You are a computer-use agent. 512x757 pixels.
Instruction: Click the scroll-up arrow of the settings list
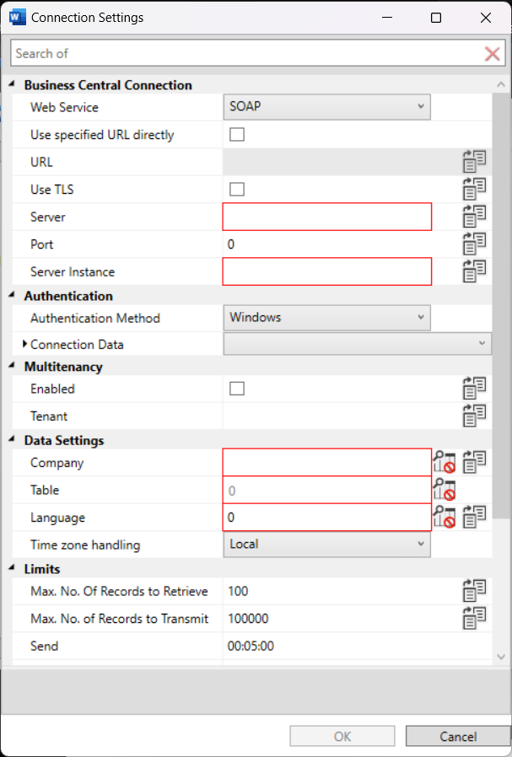(501, 84)
